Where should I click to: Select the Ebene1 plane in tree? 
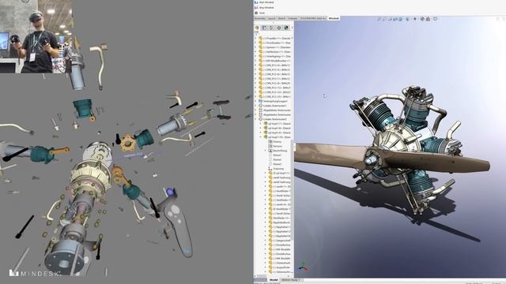(278, 155)
